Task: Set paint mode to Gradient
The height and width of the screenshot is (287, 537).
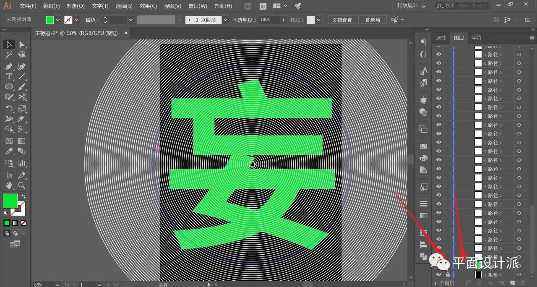Action: (15, 223)
